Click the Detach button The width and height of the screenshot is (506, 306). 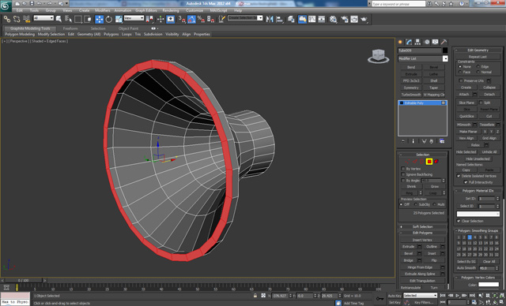[489, 95]
